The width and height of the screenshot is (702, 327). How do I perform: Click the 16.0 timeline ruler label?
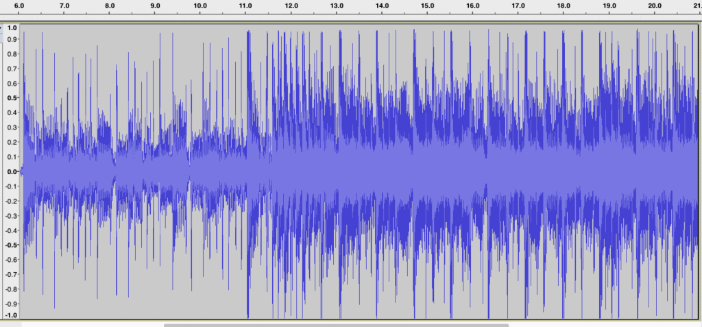coord(473,5)
